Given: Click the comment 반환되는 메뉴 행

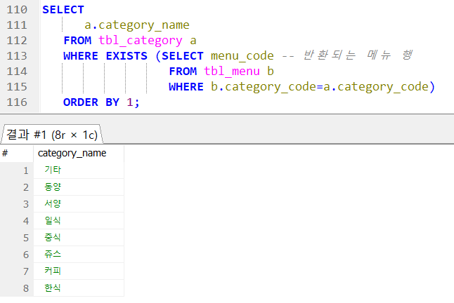Looking at the screenshot, I should click(358, 55).
